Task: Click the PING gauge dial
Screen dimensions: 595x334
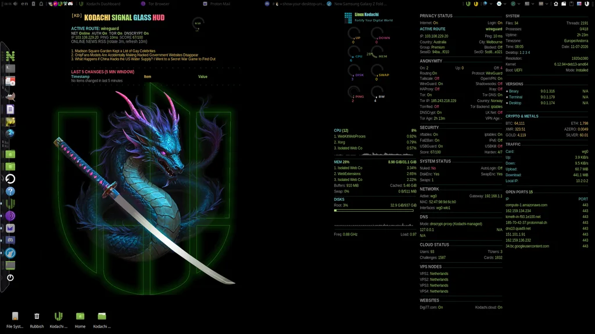Action: point(354,93)
